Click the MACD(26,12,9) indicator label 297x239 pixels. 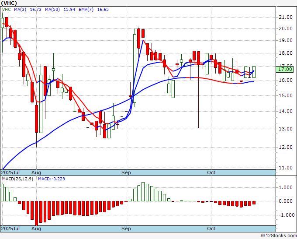[x=17, y=179]
